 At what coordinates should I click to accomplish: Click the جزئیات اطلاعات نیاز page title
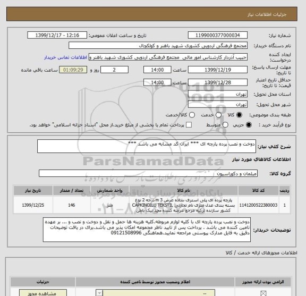tap(267, 15)
